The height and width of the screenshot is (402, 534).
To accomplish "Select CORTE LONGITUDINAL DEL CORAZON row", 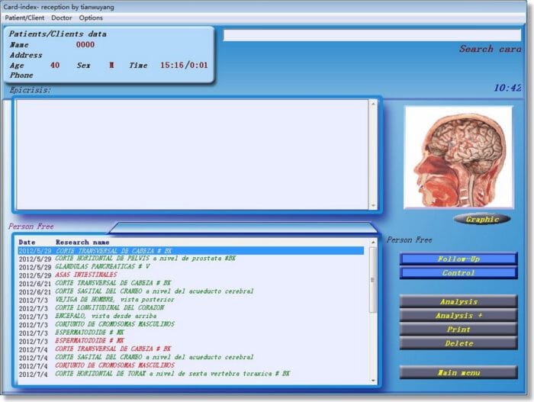I will (x=191, y=308).
